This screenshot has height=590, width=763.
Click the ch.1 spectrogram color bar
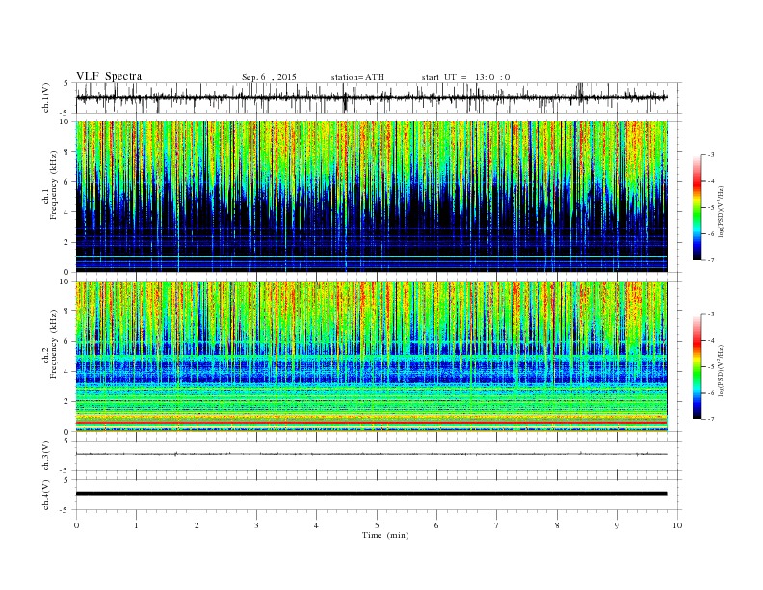pos(697,208)
